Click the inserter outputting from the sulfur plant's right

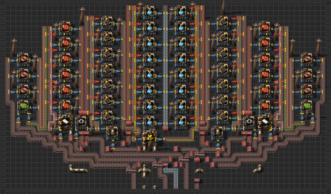(160, 139)
